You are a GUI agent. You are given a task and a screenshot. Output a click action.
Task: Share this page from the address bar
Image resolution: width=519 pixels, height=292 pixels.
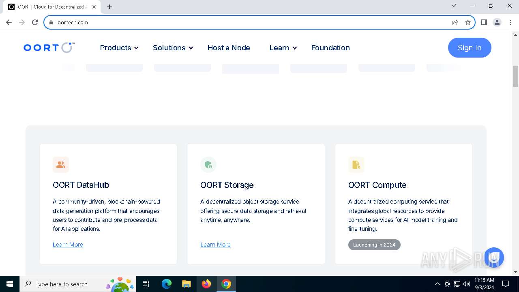click(455, 22)
